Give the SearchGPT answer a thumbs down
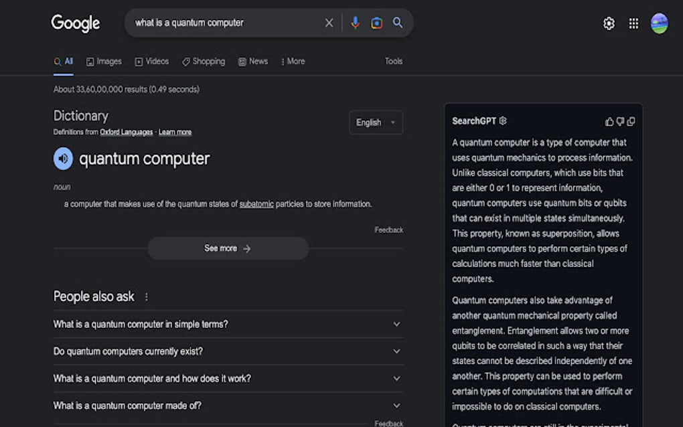The height and width of the screenshot is (427, 683). coord(619,121)
